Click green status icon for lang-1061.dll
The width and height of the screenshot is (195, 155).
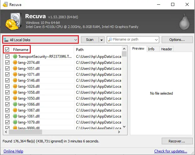15,116
